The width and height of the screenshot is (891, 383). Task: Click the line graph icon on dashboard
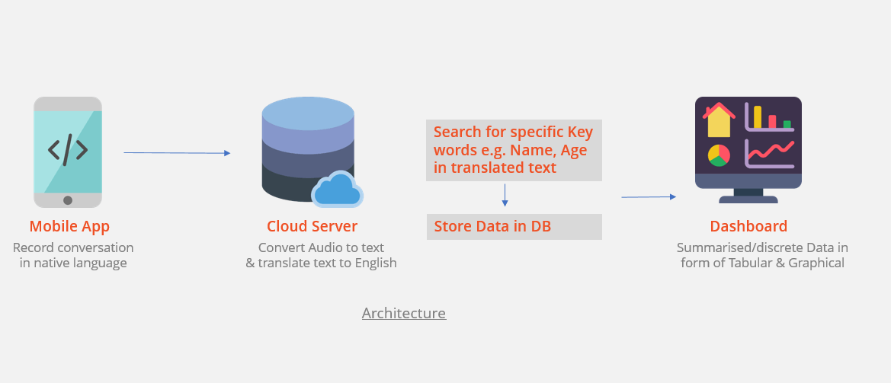click(x=770, y=154)
